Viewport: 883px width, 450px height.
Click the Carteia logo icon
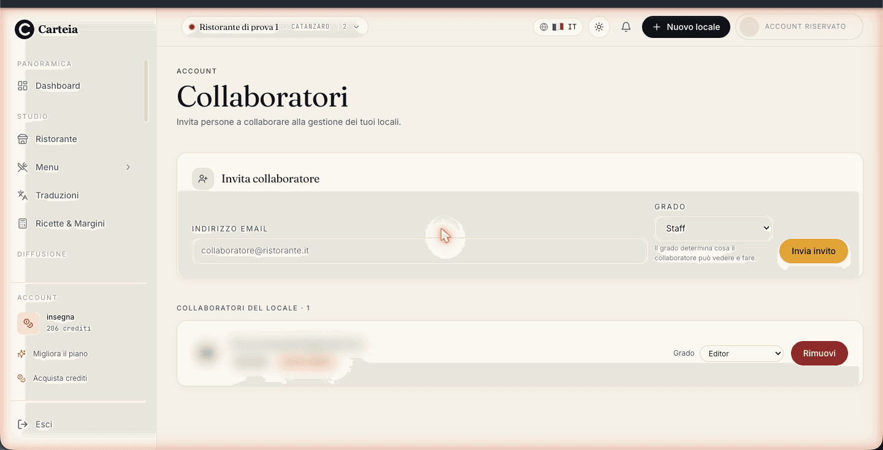[x=25, y=29]
